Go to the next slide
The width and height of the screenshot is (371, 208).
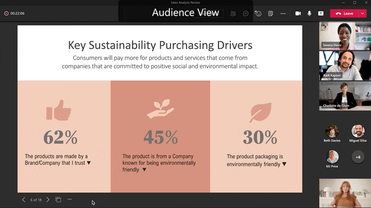48,200
